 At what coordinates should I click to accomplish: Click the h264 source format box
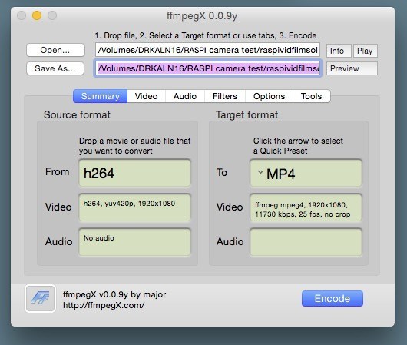coord(134,173)
